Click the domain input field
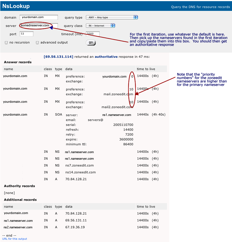This screenshot has height=242, width=232. pyautogui.click(x=39, y=17)
